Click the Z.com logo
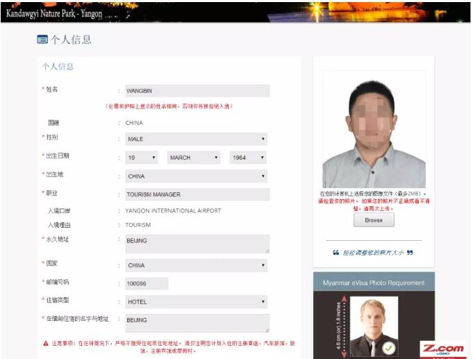The width and height of the screenshot is (473, 359). pos(441,349)
